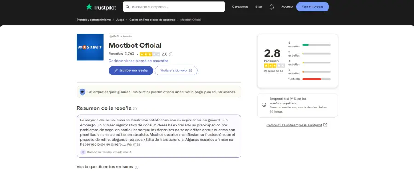The width and height of the screenshot is (414, 177).
Task: Open Eventos y entretenimiento breadcrumb
Action: tap(94, 20)
